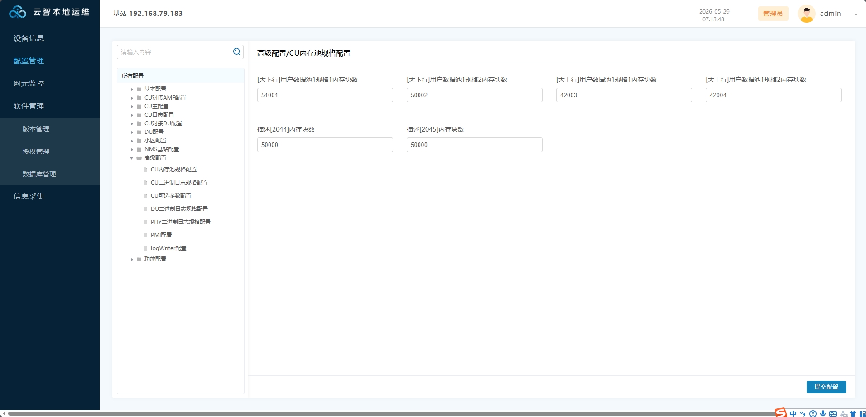Click the admin user avatar icon
866x417 pixels.
[806, 14]
